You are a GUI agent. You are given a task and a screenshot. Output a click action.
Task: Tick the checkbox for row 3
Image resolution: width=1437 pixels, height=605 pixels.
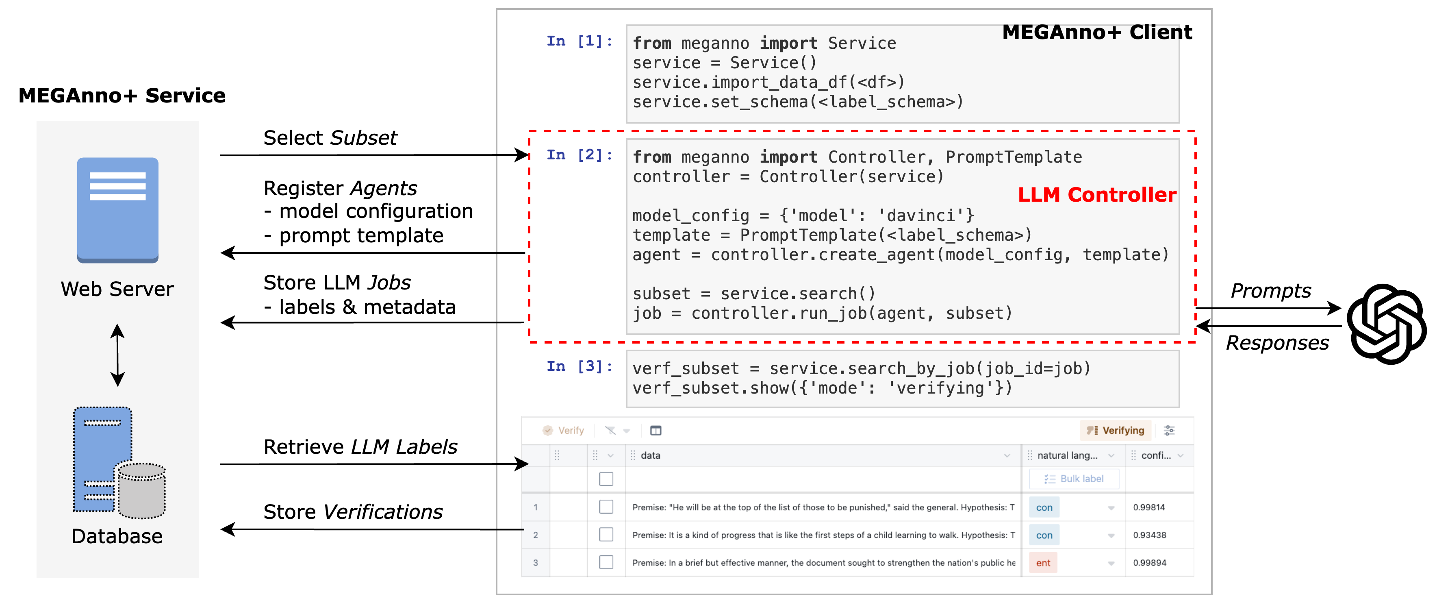(606, 562)
